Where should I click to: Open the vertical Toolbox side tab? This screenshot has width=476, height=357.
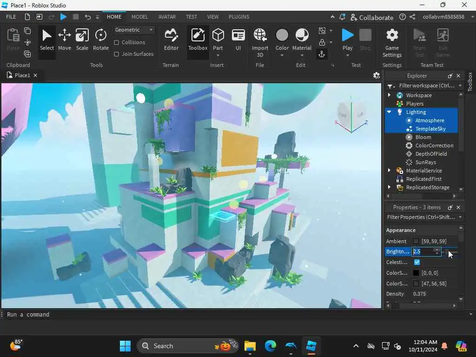470,82
